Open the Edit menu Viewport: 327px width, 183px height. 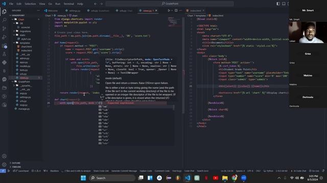click(x=19, y=4)
